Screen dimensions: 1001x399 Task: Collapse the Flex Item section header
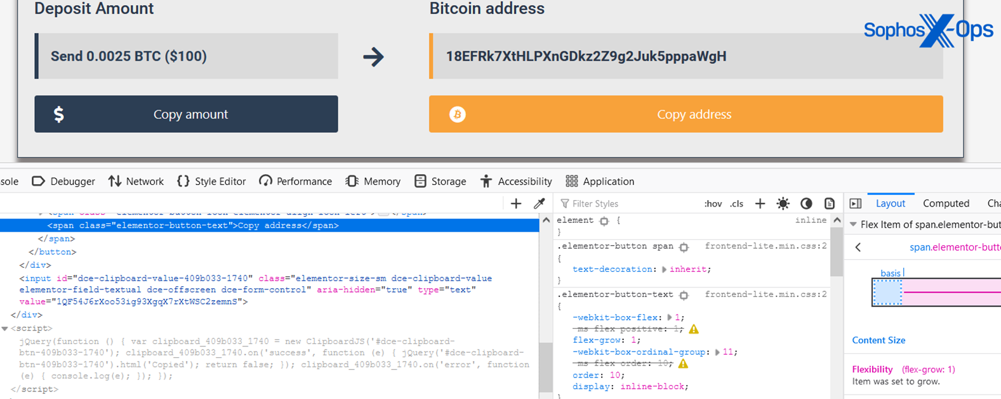[x=853, y=224]
